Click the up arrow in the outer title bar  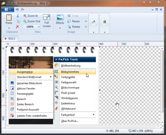point(150,2)
